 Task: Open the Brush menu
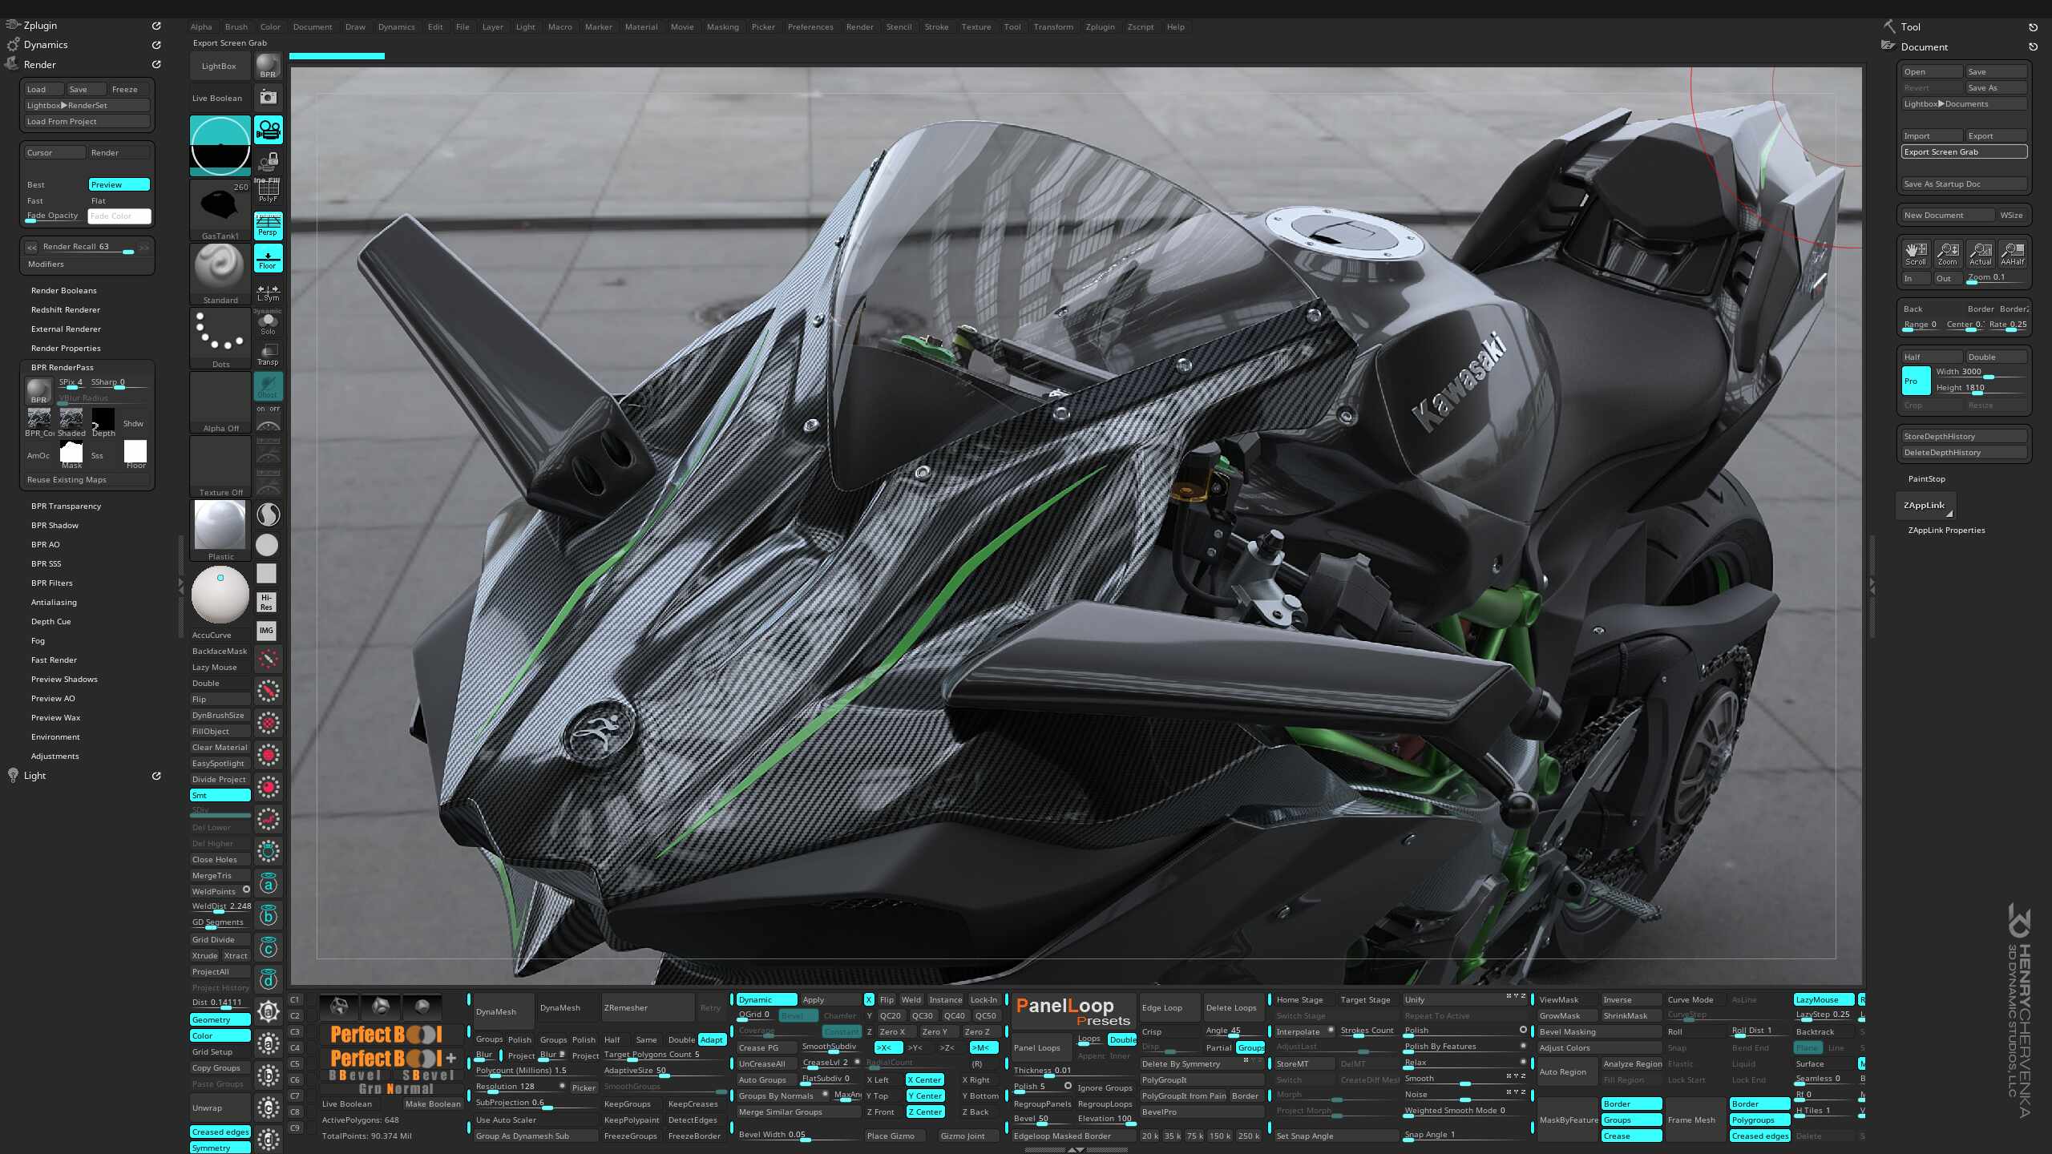pyautogui.click(x=236, y=26)
